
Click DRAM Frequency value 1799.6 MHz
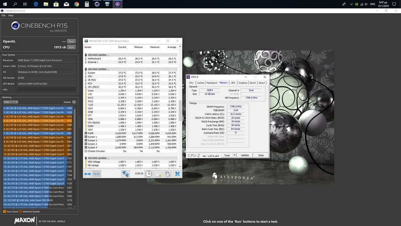[236, 107]
